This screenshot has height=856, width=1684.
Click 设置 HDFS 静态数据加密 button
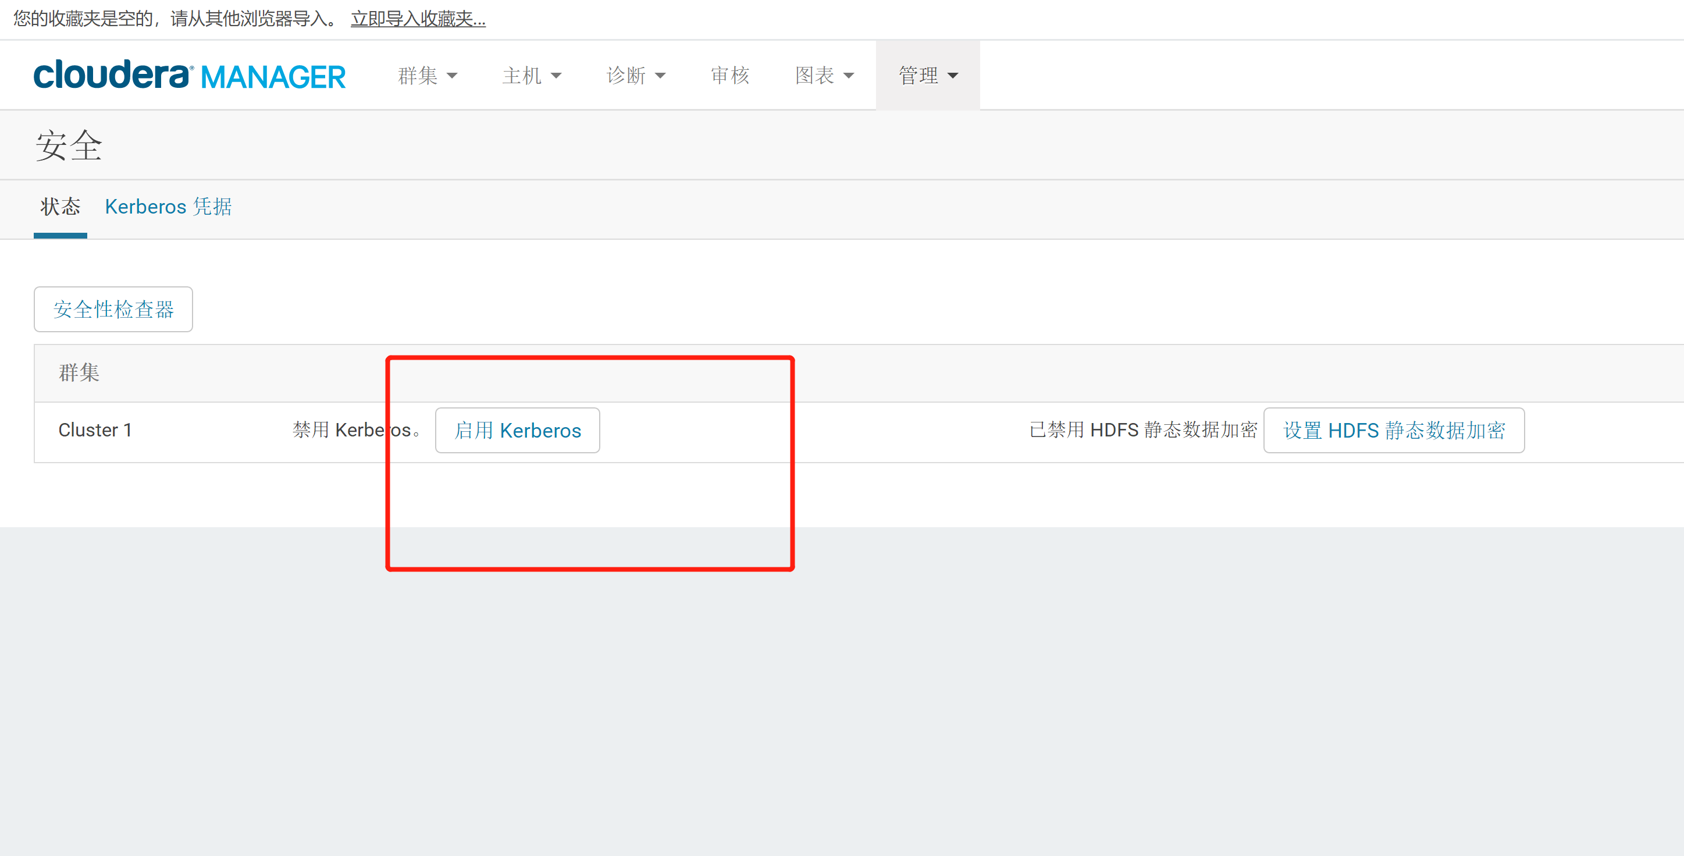pyautogui.click(x=1394, y=430)
